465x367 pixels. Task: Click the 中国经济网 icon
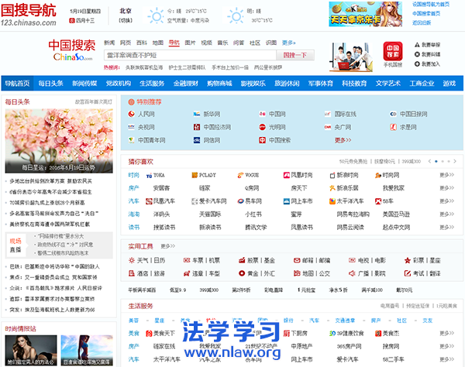197,127
